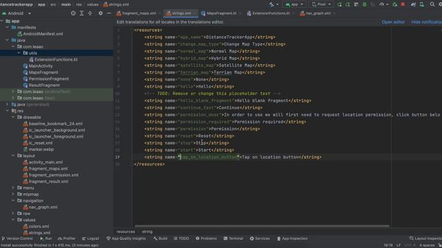Open the Logcat tool window
This screenshot has height=248, width=442.
point(90,238)
